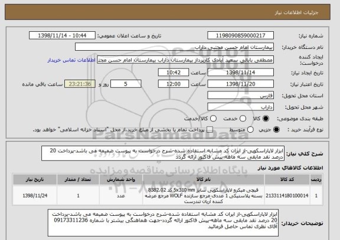The width and height of the screenshot is (340, 240).
Task: Click the کد کالا column header
Action: pos(287,180)
